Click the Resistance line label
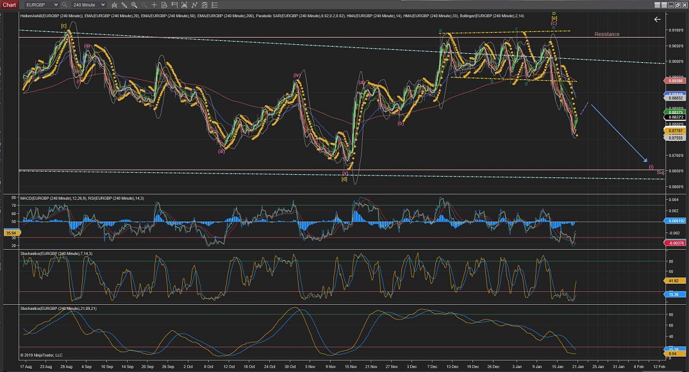This screenshot has height=372, width=689. click(606, 34)
